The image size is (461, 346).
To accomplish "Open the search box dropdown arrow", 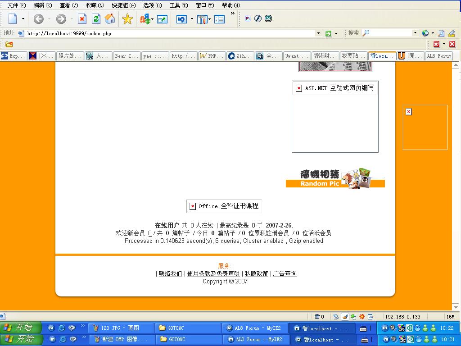I will (415, 33).
